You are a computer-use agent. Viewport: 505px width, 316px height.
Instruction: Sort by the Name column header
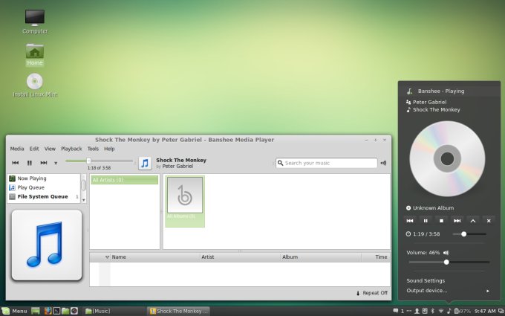pos(155,257)
